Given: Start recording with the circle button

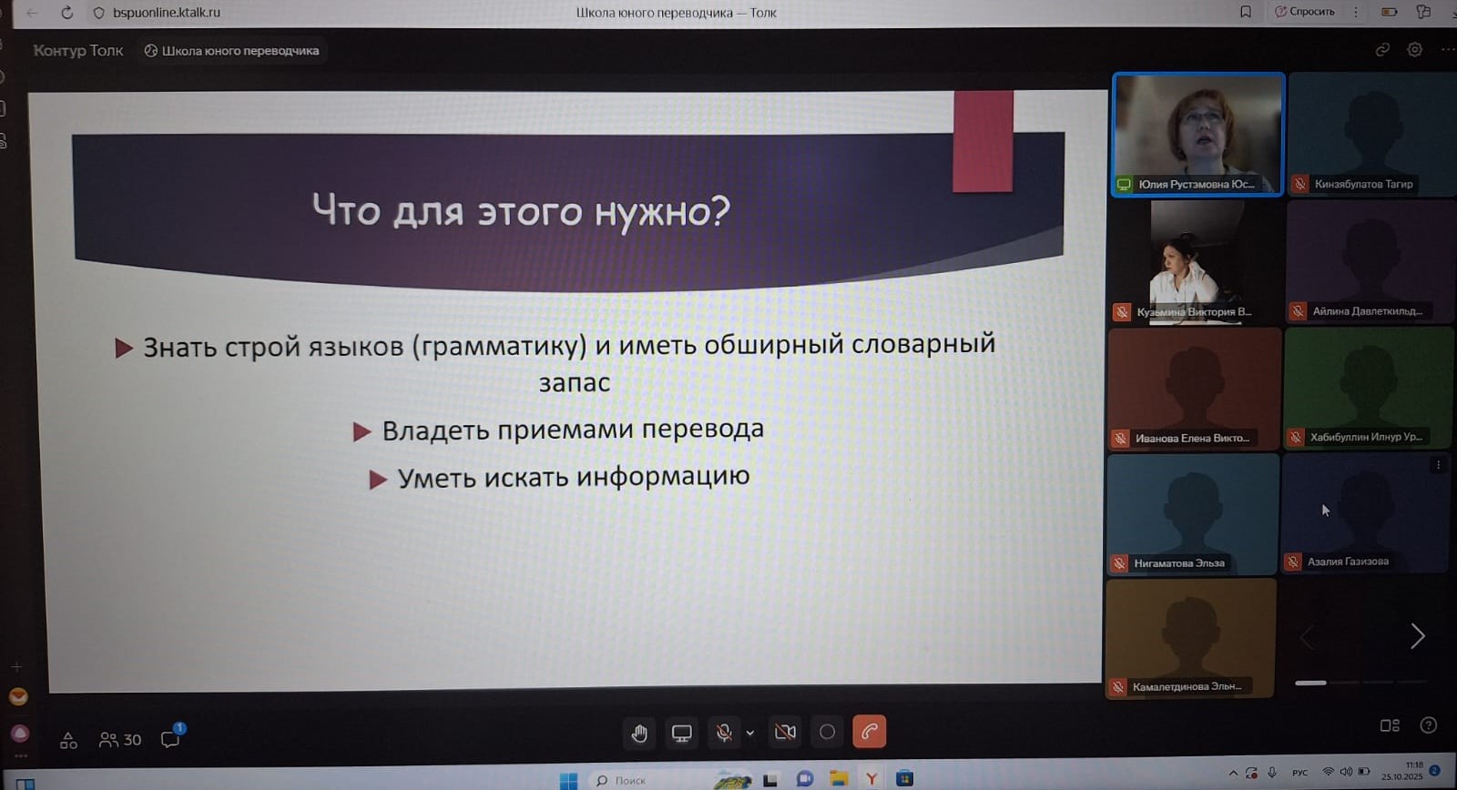Looking at the screenshot, I should click(827, 732).
